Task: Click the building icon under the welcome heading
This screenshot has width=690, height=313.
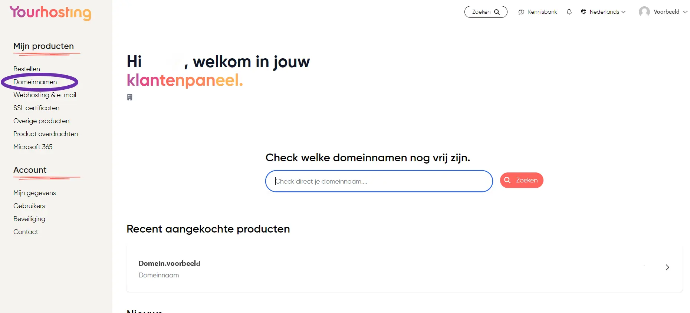Action: click(x=129, y=97)
